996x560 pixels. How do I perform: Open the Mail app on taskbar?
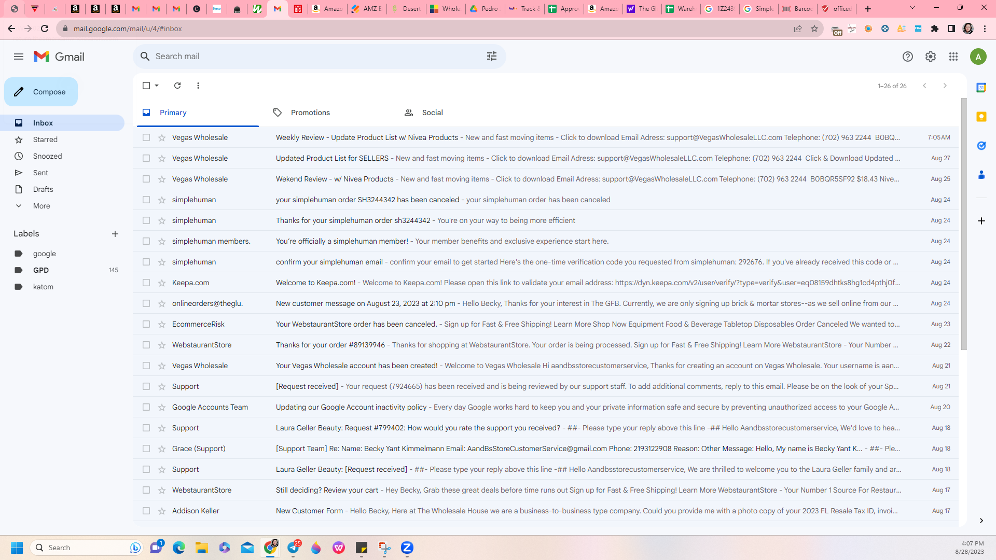pos(247,548)
